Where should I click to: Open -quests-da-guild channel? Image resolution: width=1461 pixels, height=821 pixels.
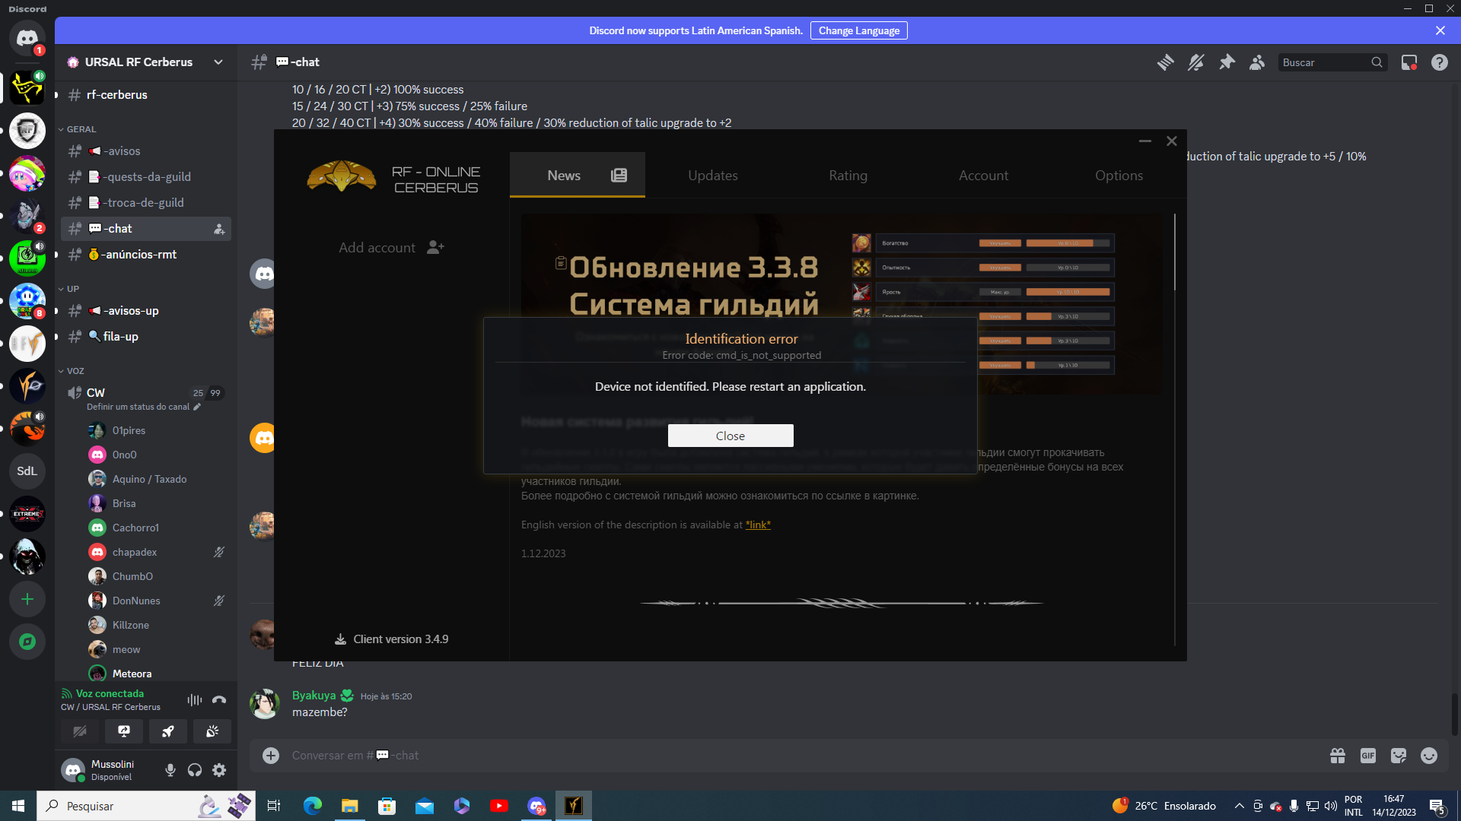[x=146, y=177]
